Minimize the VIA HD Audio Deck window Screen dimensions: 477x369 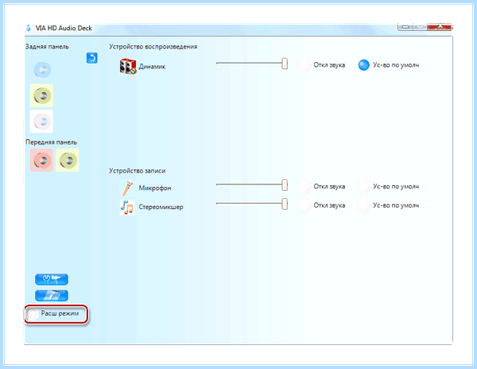click(405, 27)
